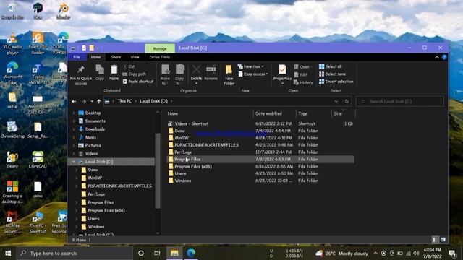Open VLC media player desktop icon
The image size is (463, 260).
(12, 44)
